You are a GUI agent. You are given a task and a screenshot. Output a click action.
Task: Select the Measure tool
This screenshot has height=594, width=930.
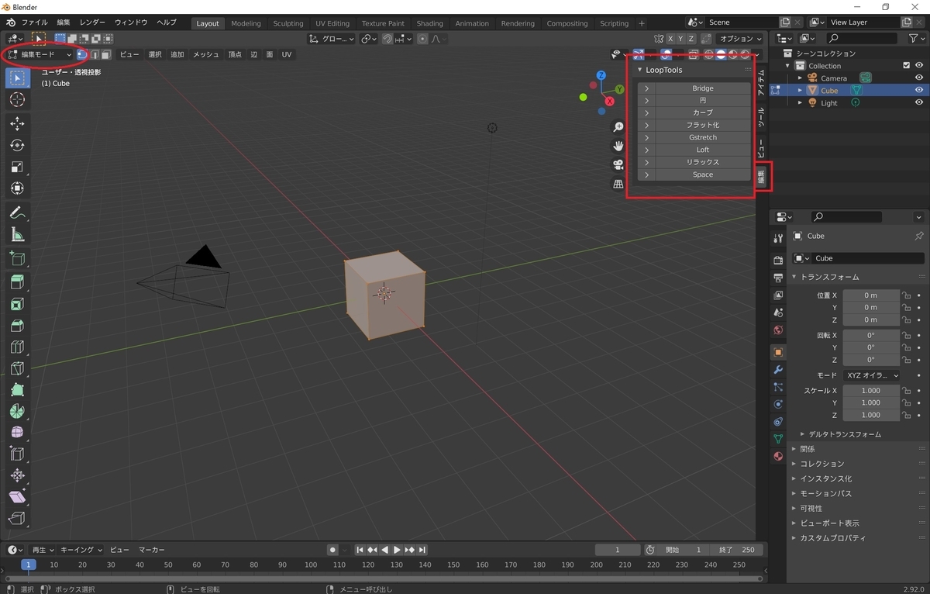click(17, 234)
